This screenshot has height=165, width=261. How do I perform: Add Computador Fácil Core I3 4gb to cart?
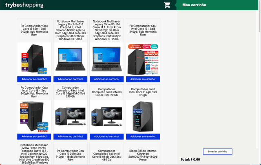[x=143, y=136]
